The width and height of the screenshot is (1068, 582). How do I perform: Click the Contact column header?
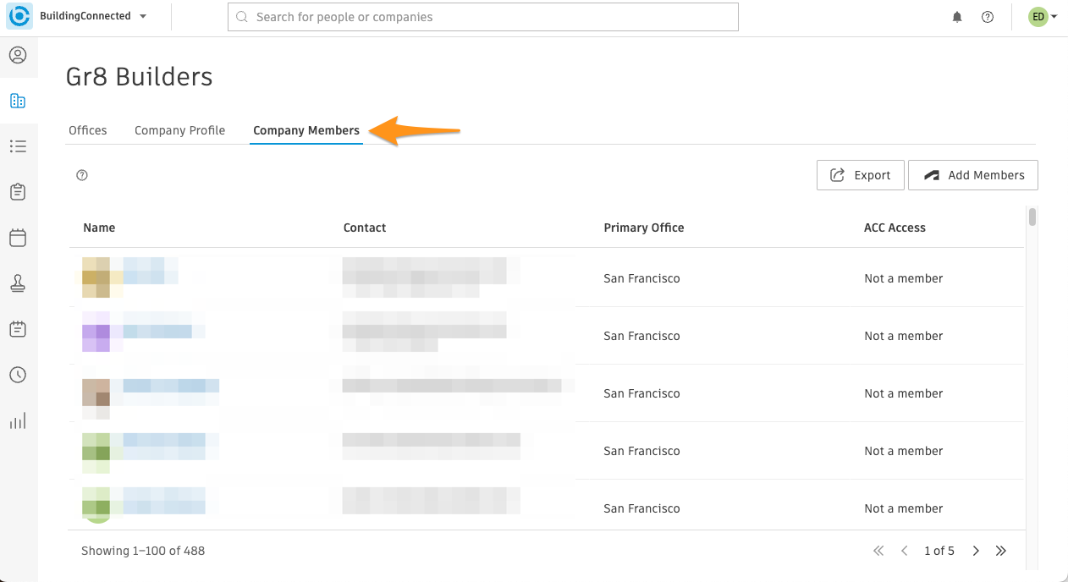point(365,228)
